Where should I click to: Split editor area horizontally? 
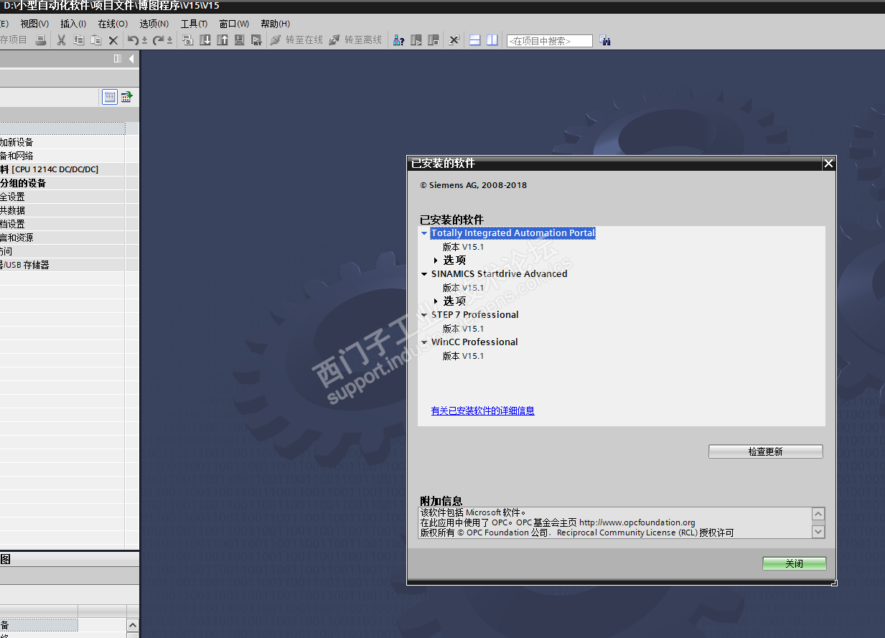coord(474,40)
